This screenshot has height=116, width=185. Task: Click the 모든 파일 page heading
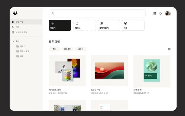[54, 42]
